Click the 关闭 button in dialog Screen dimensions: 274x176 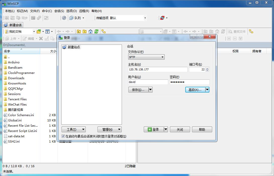[180, 129]
